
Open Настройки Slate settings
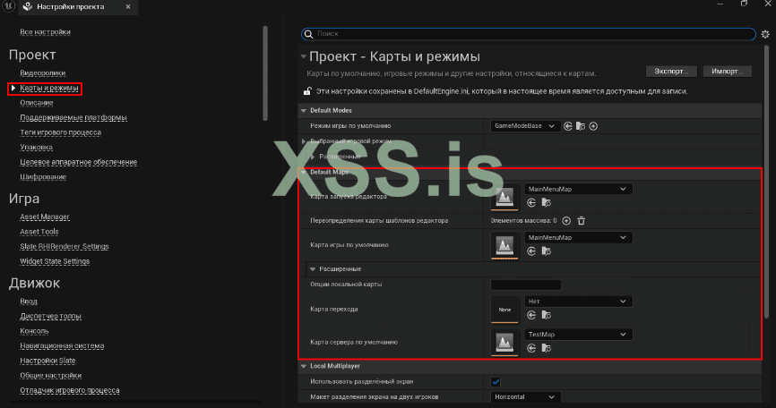point(47,361)
